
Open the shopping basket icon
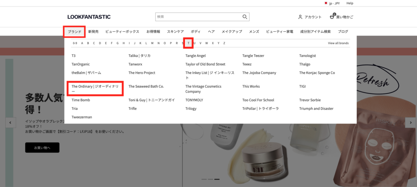[x=332, y=17]
